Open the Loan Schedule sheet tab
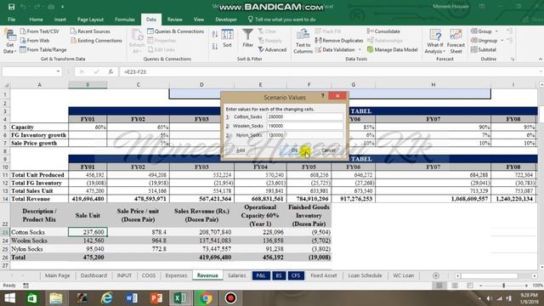Viewport: 544px width, 306px height. tap(365, 275)
